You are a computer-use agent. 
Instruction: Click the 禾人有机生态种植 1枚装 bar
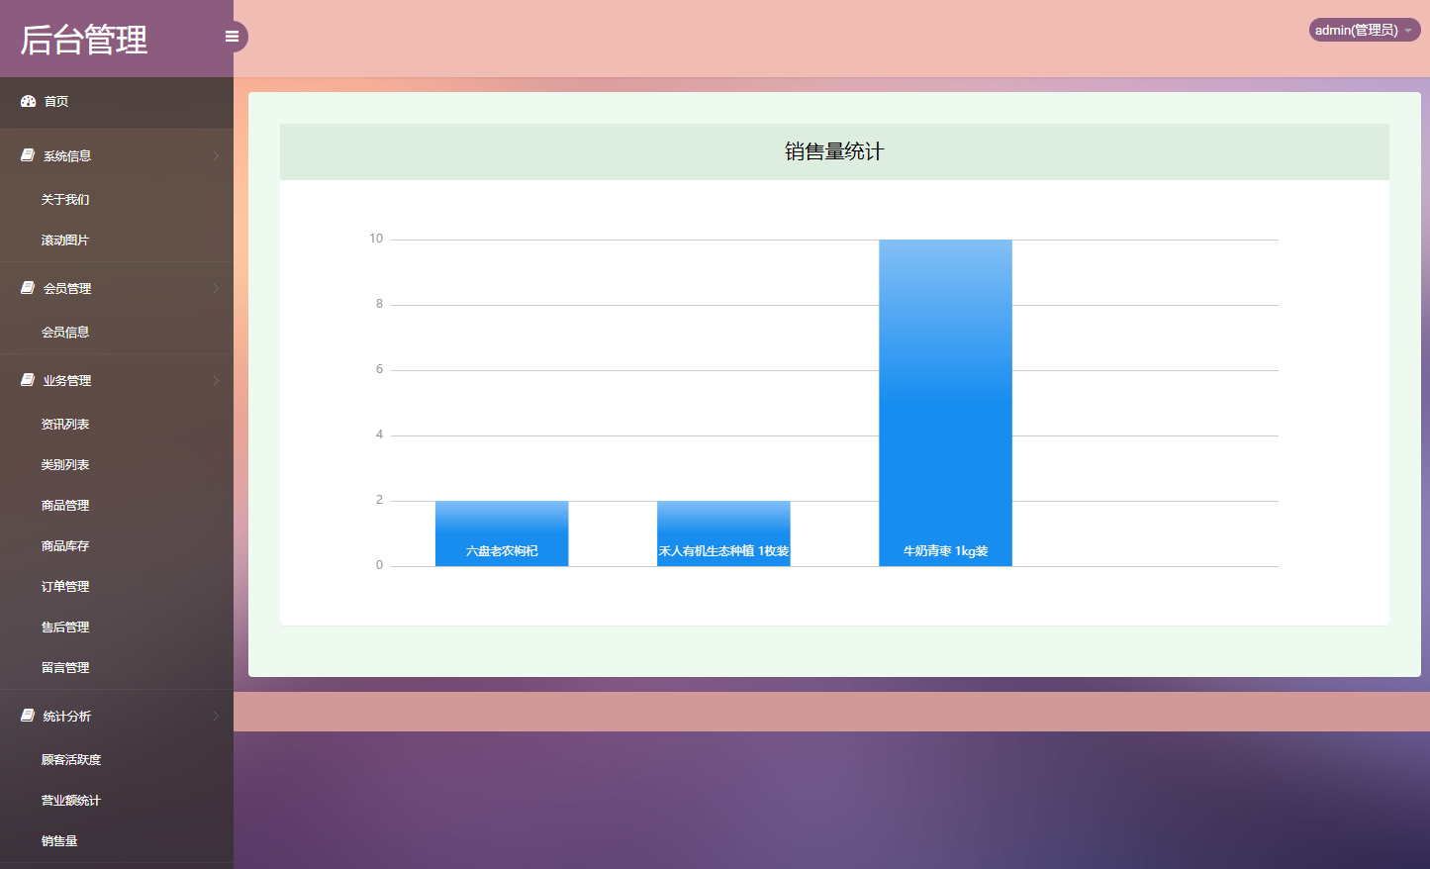click(x=723, y=533)
